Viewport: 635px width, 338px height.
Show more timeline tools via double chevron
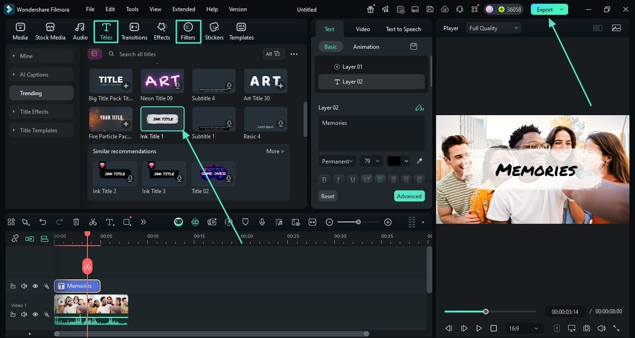(143, 222)
